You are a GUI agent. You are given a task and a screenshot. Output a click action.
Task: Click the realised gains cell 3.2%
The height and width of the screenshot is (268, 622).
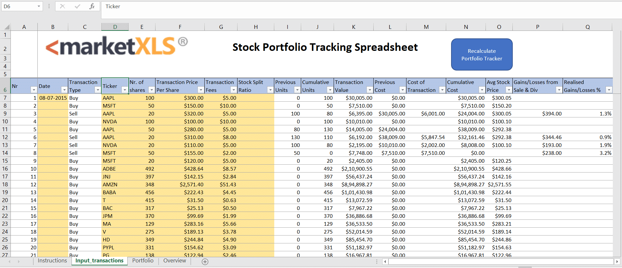(x=588, y=153)
